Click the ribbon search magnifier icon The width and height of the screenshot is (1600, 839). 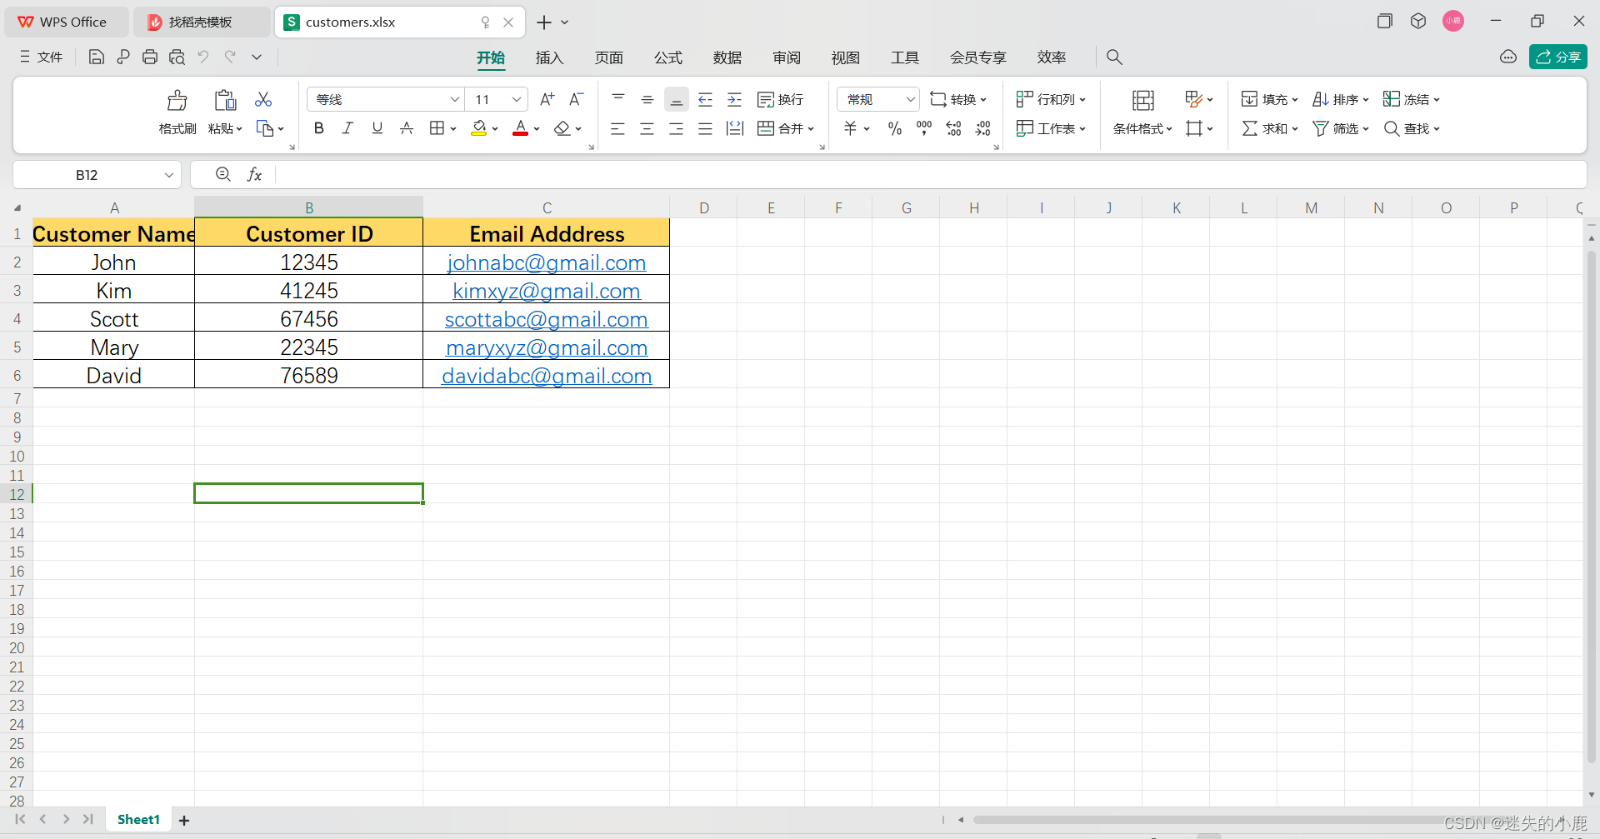coord(1114,57)
